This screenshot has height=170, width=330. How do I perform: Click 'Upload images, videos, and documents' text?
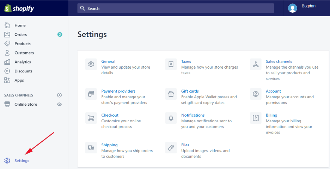pos(206,153)
